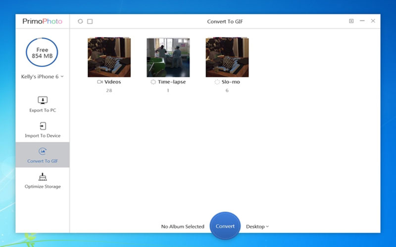
Task: Click the Convert To GIF window title
Action: click(x=225, y=22)
